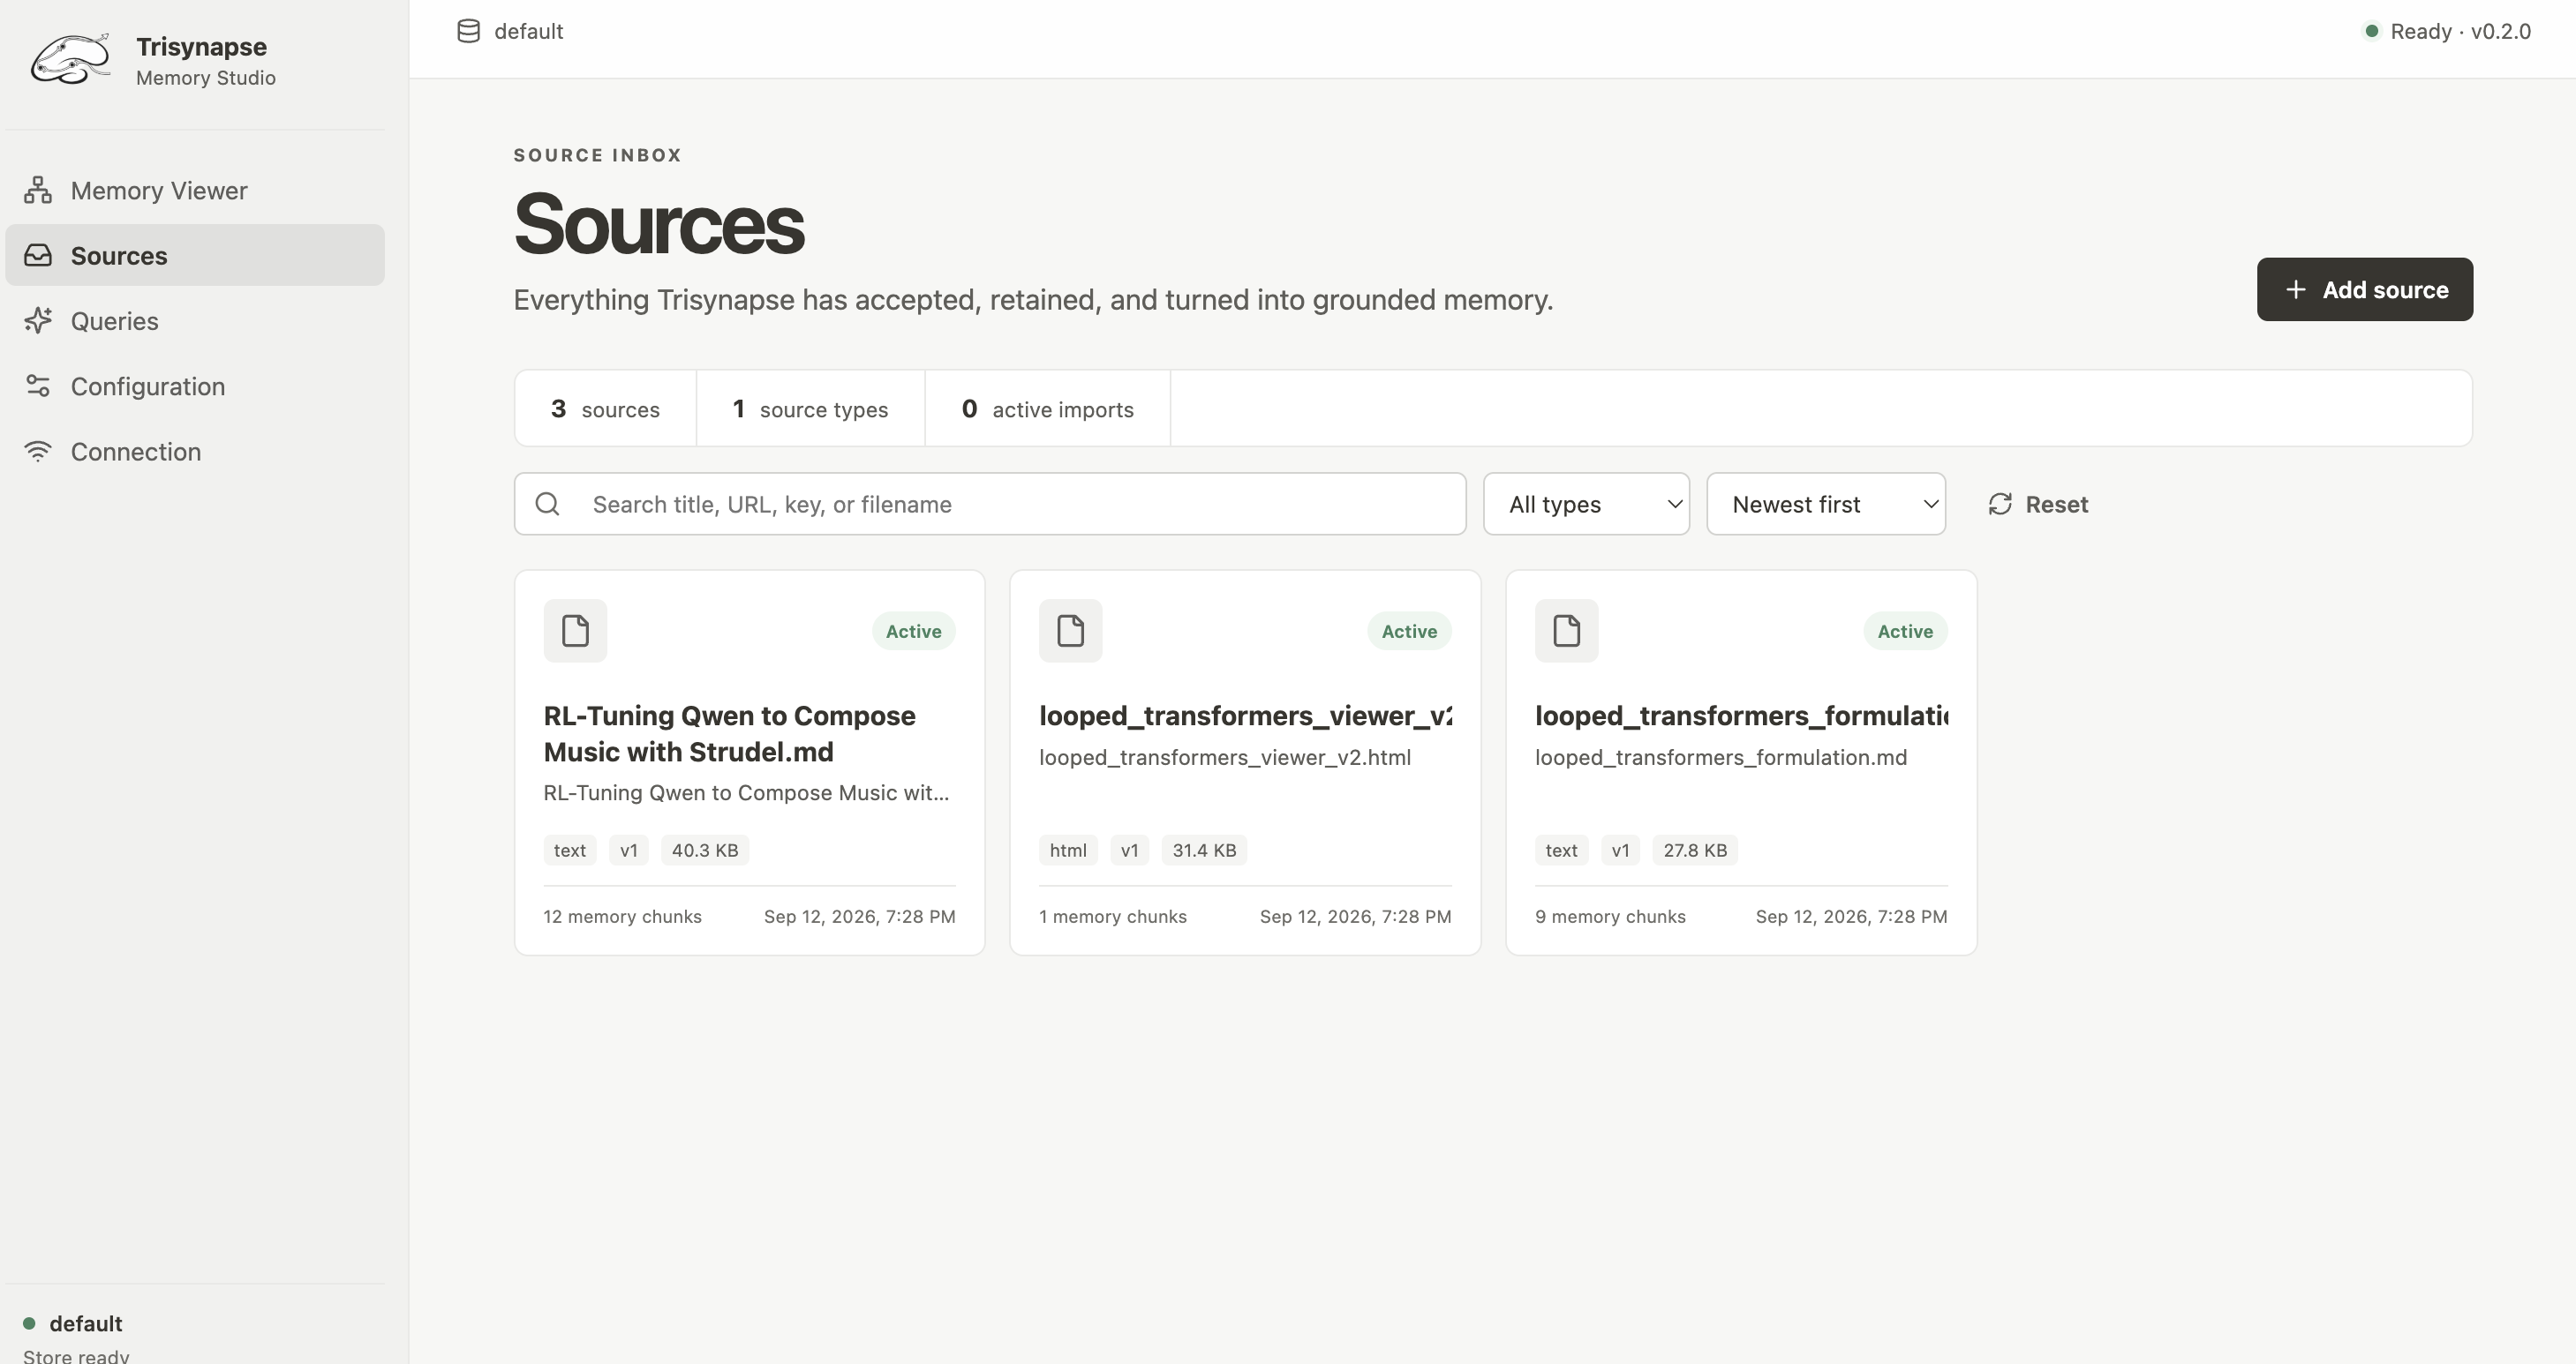This screenshot has width=2576, height=1364.
Task: Click green dot beside default store
Action: [29, 1323]
